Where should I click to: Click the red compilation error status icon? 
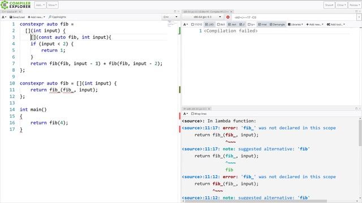tap(228, 17)
